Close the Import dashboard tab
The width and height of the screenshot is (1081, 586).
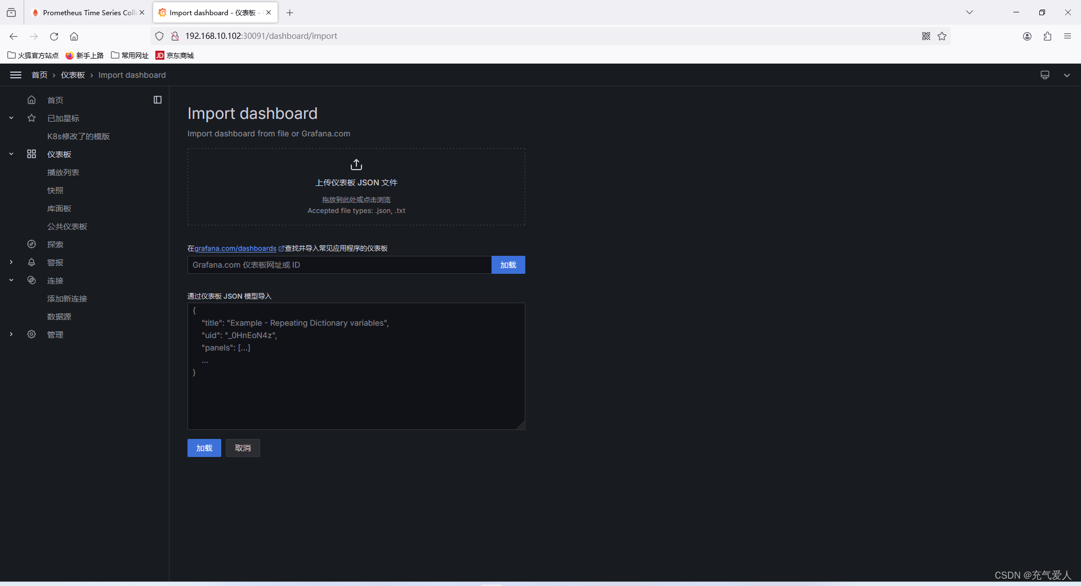coord(269,12)
